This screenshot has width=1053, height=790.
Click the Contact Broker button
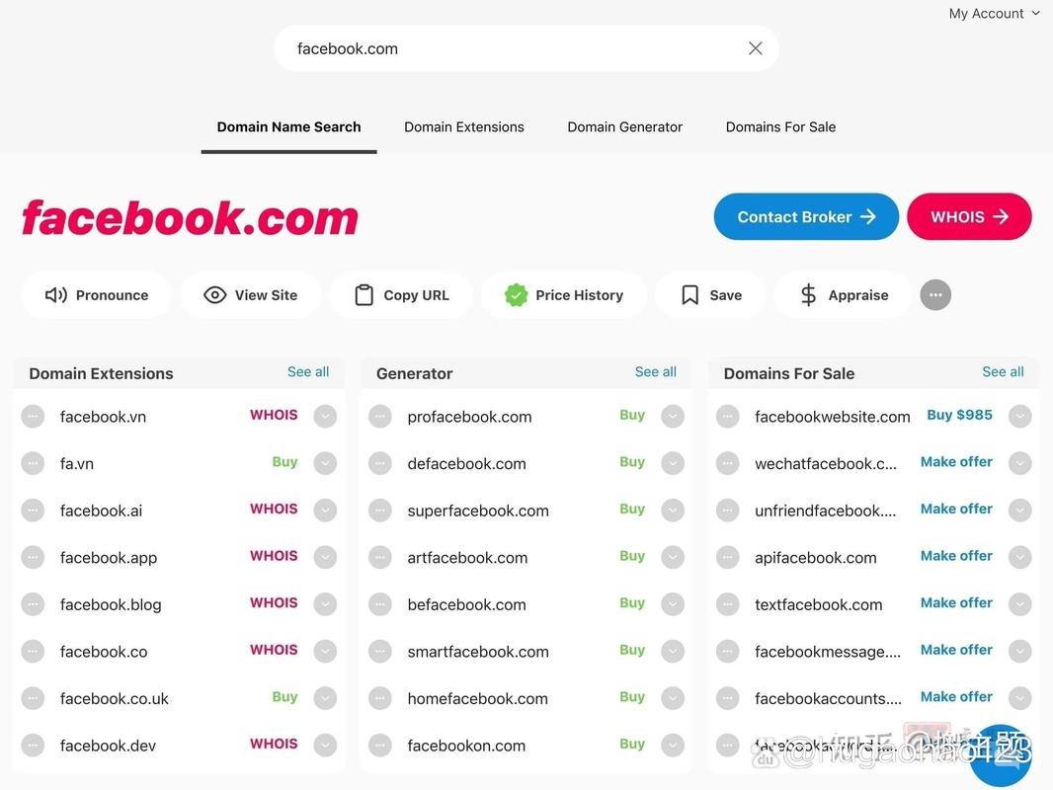point(806,217)
